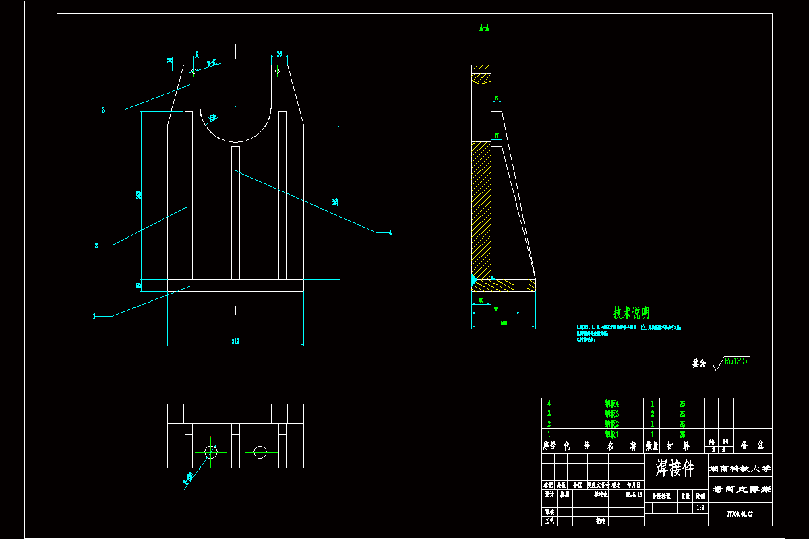Click the 钢板1 parts list entry
809x539 pixels.
tap(612, 435)
